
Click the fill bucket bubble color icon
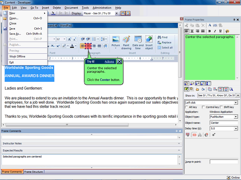[203, 89]
